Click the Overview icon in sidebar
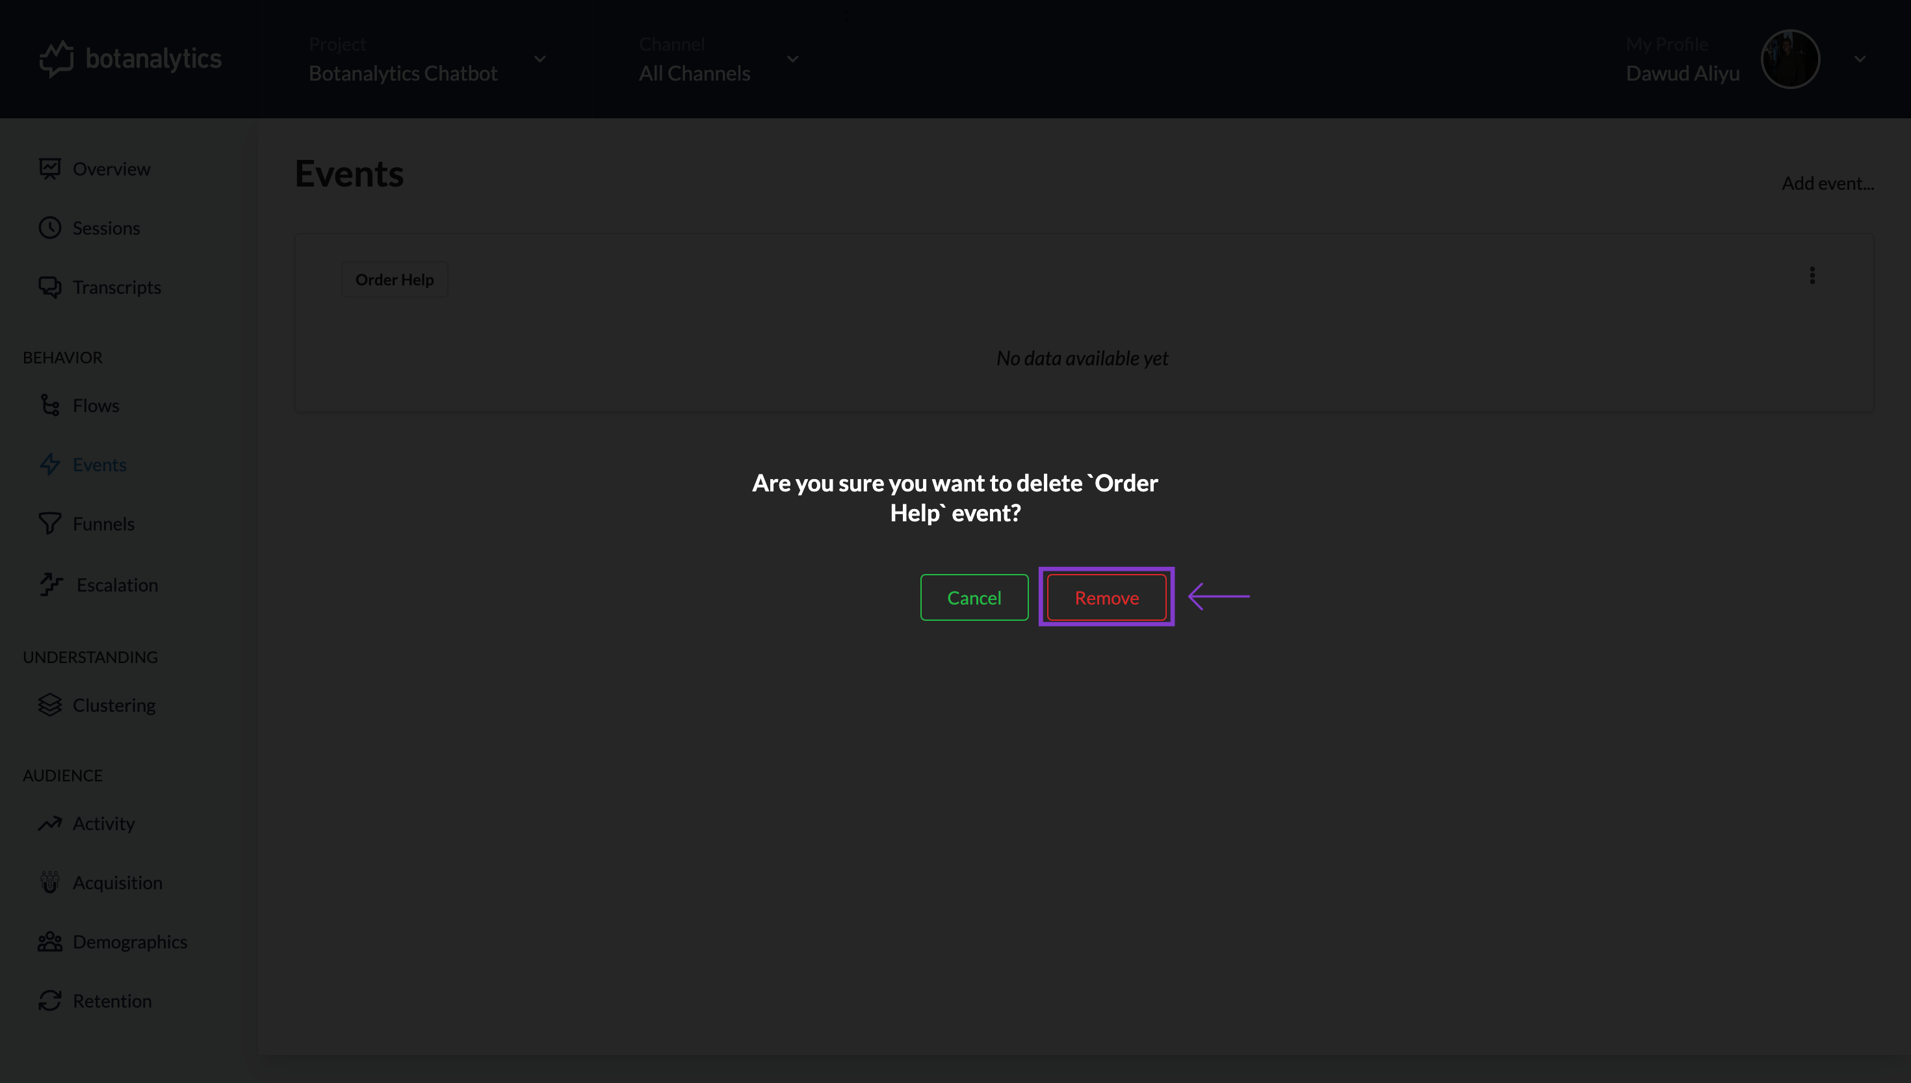This screenshot has height=1083, width=1911. (x=50, y=168)
